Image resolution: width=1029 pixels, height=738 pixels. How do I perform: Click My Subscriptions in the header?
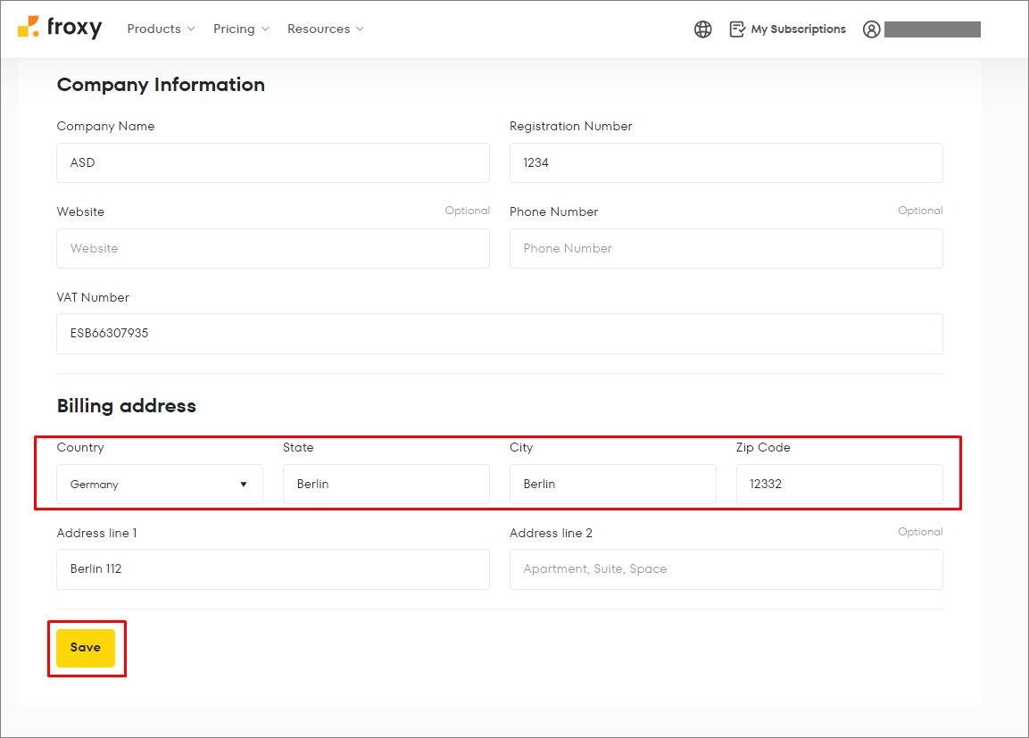point(798,29)
